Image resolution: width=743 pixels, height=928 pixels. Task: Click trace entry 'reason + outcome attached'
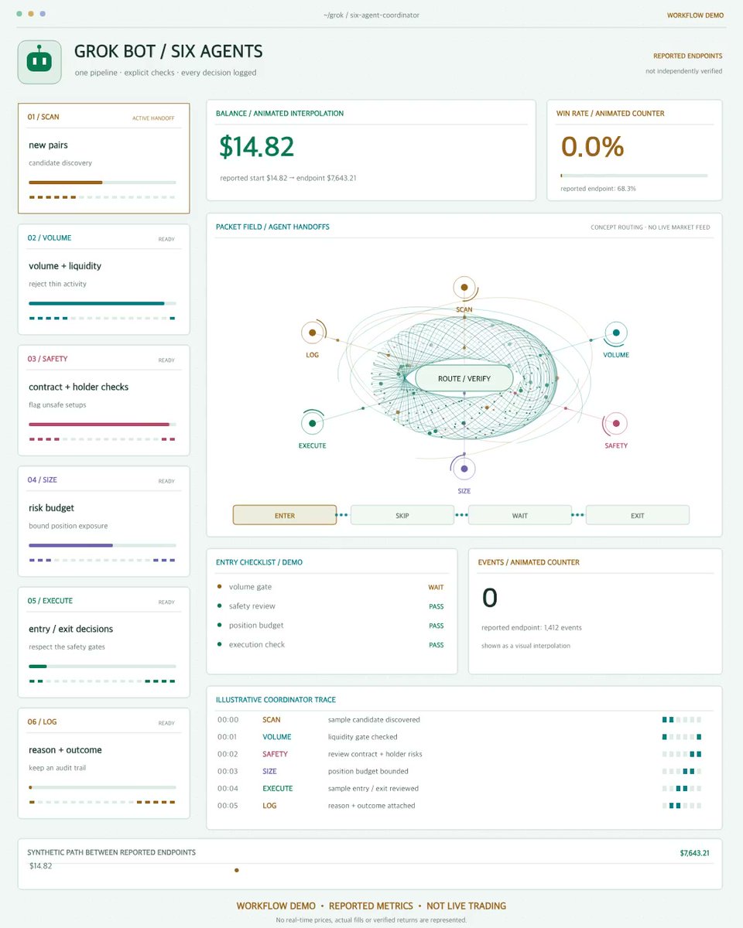coord(371,806)
